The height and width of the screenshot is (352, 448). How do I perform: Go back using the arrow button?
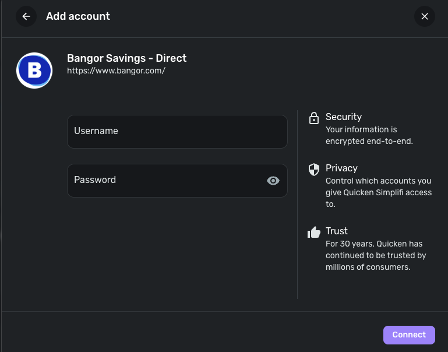[26, 16]
